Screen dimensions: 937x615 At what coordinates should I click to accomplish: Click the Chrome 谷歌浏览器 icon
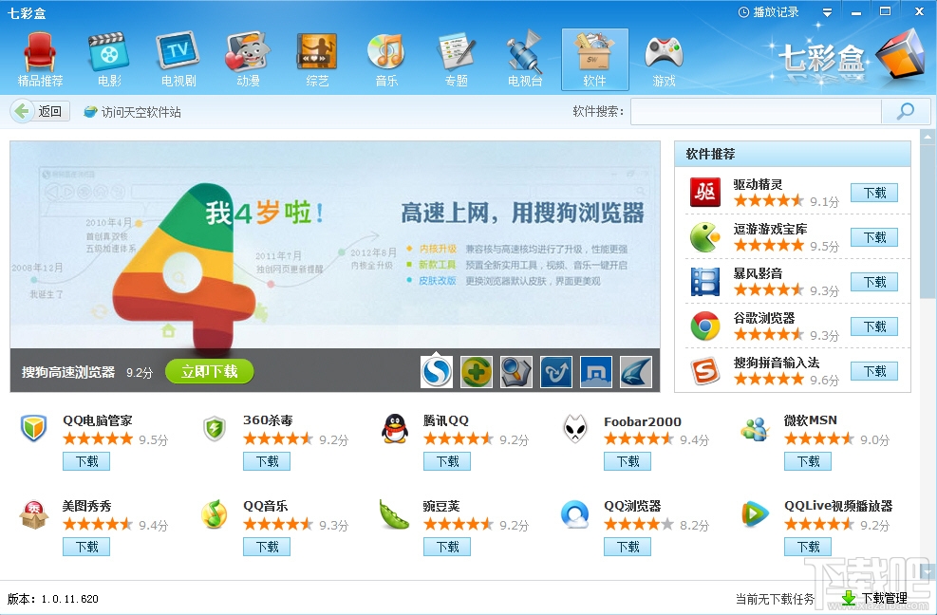pyautogui.click(x=705, y=326)
